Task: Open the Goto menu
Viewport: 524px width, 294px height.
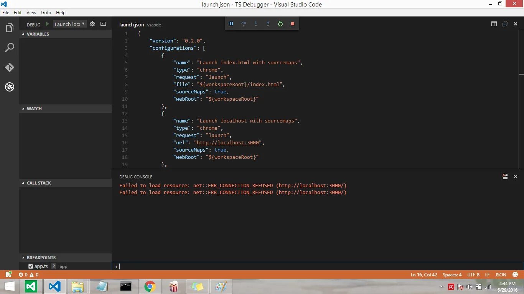Action: click(x=46, y=12)
